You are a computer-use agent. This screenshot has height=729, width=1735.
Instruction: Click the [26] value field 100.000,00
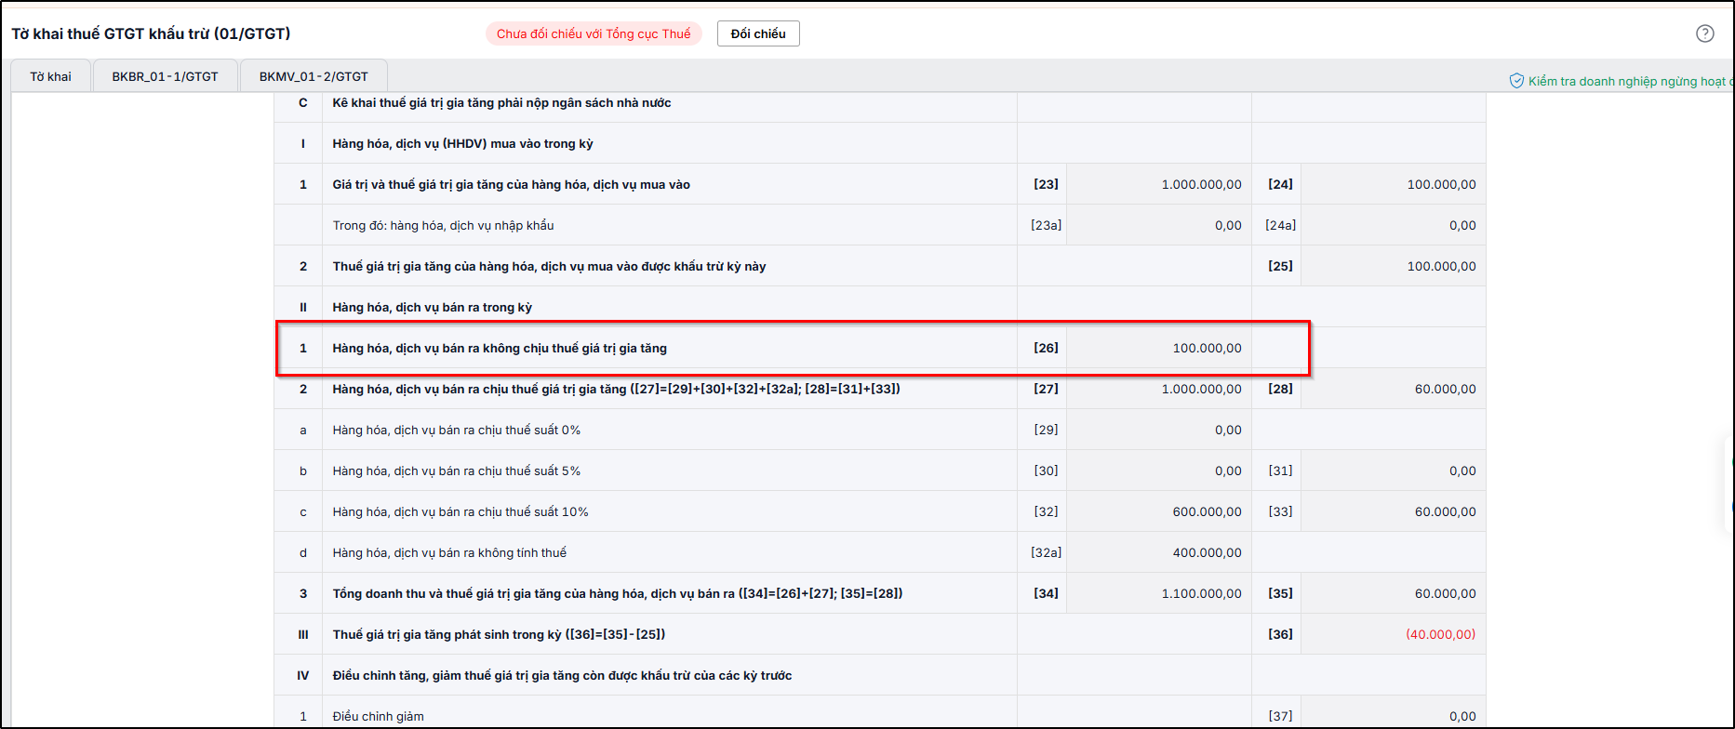tap(1158, 348)
